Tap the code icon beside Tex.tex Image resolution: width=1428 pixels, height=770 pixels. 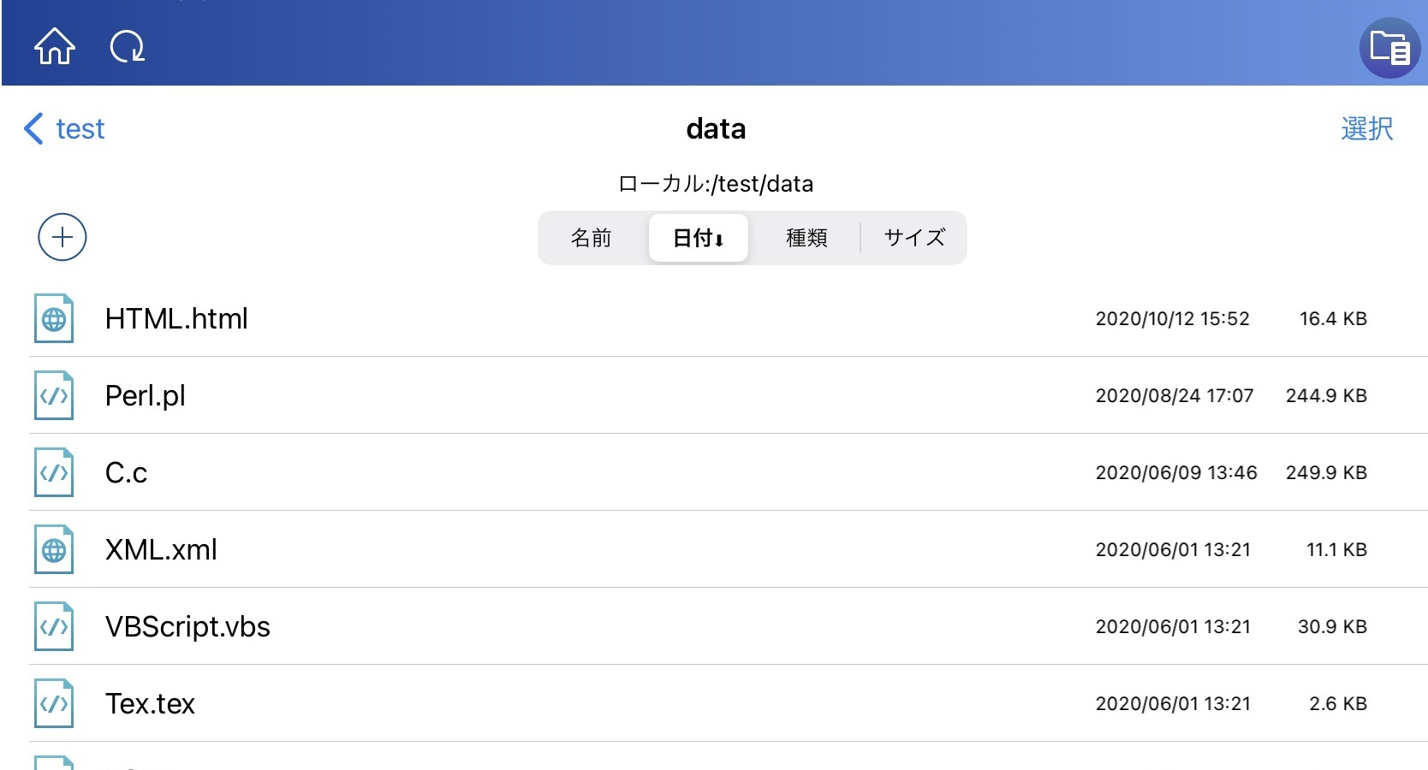point(53,703)
